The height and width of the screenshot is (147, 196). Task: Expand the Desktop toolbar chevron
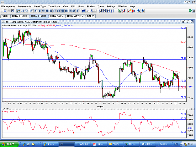(x=169, y=143)
